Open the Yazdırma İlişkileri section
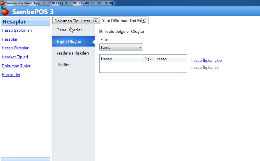This screenshot has height=161, width=260. coord(72,53)
